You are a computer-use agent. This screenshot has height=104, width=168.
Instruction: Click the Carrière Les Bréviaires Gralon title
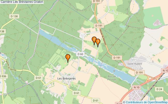(x=22, y=2)
